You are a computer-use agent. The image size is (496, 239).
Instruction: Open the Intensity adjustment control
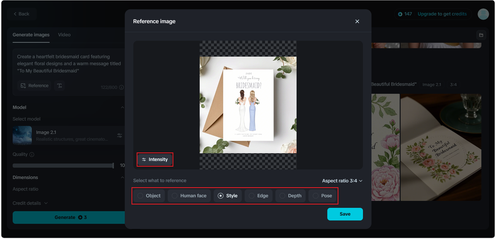(x=155, y=159)
